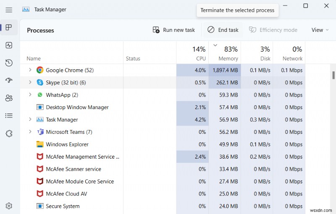336x214 pixels.
Task: Open Task Manager settings gear
Action: [x=9, y=206]
